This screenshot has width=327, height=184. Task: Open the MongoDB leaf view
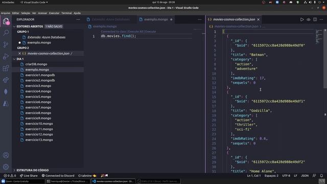(6, 91)
